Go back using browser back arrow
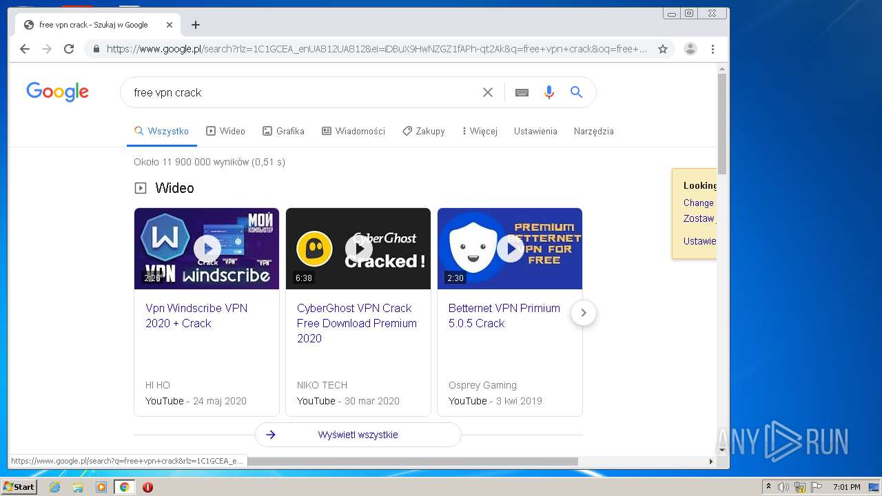 pyautogui.click(x=25, y=49)
